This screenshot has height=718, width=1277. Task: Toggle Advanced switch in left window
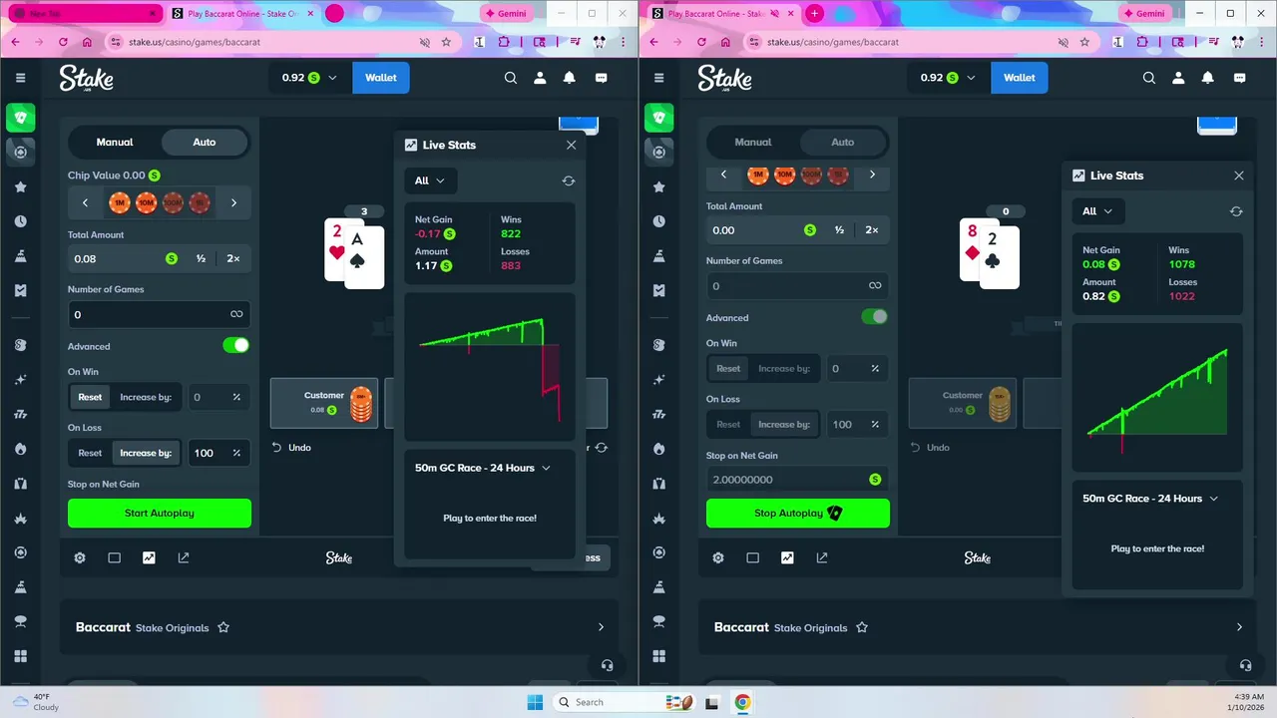(x=236, y=345)
